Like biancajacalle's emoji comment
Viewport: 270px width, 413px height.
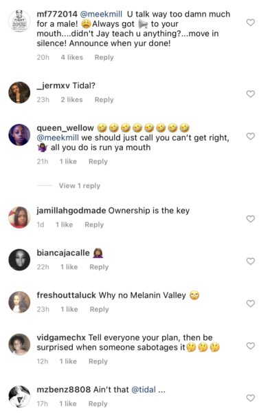pos(251,261)
